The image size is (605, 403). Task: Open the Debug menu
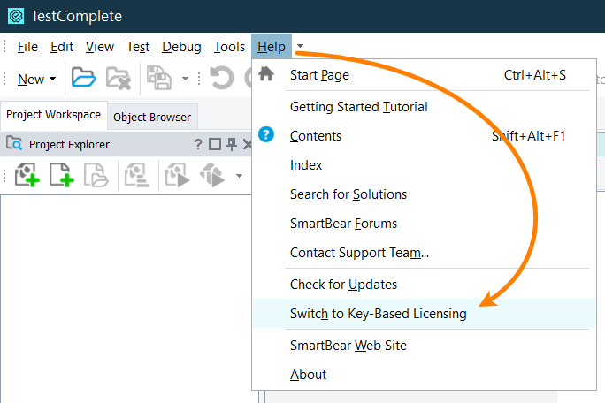coord(181,47)
